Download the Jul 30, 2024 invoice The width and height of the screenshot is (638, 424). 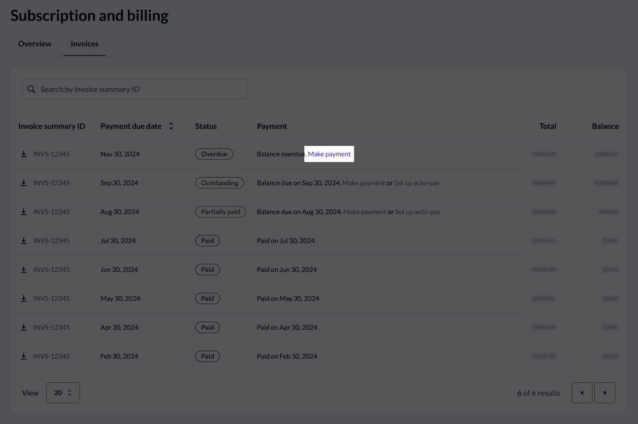click(24, 241)
